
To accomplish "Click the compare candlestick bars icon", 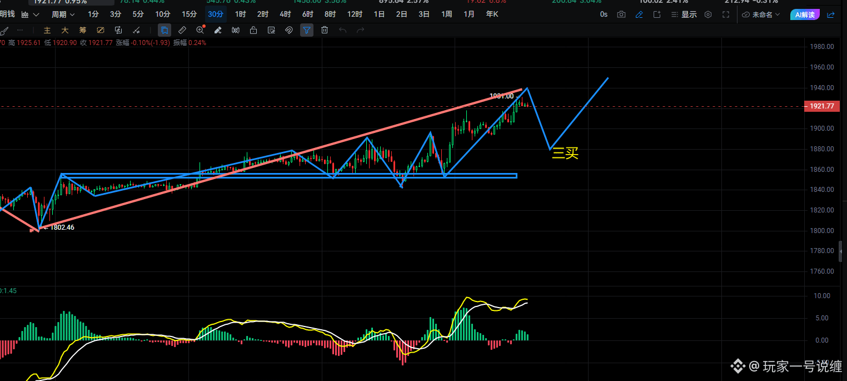I will (236, 30).
